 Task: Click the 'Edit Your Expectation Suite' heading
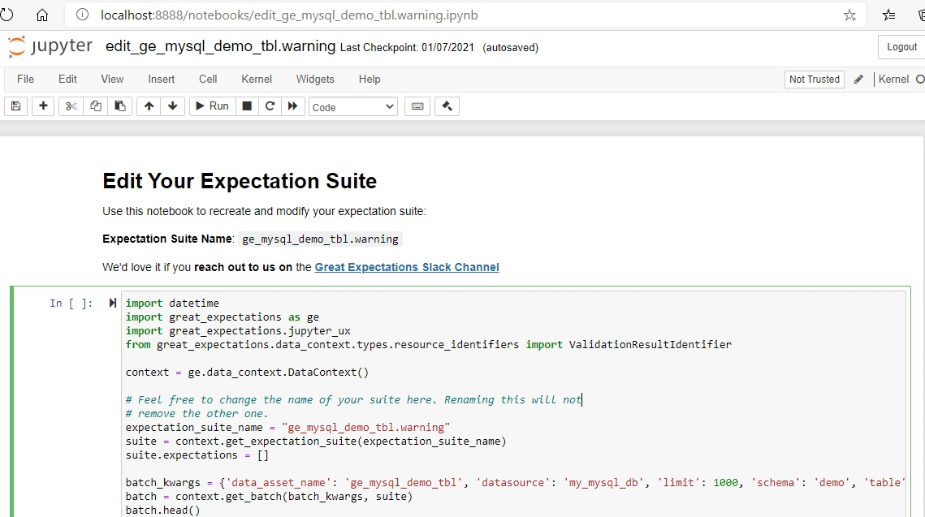tap(240, 181)
